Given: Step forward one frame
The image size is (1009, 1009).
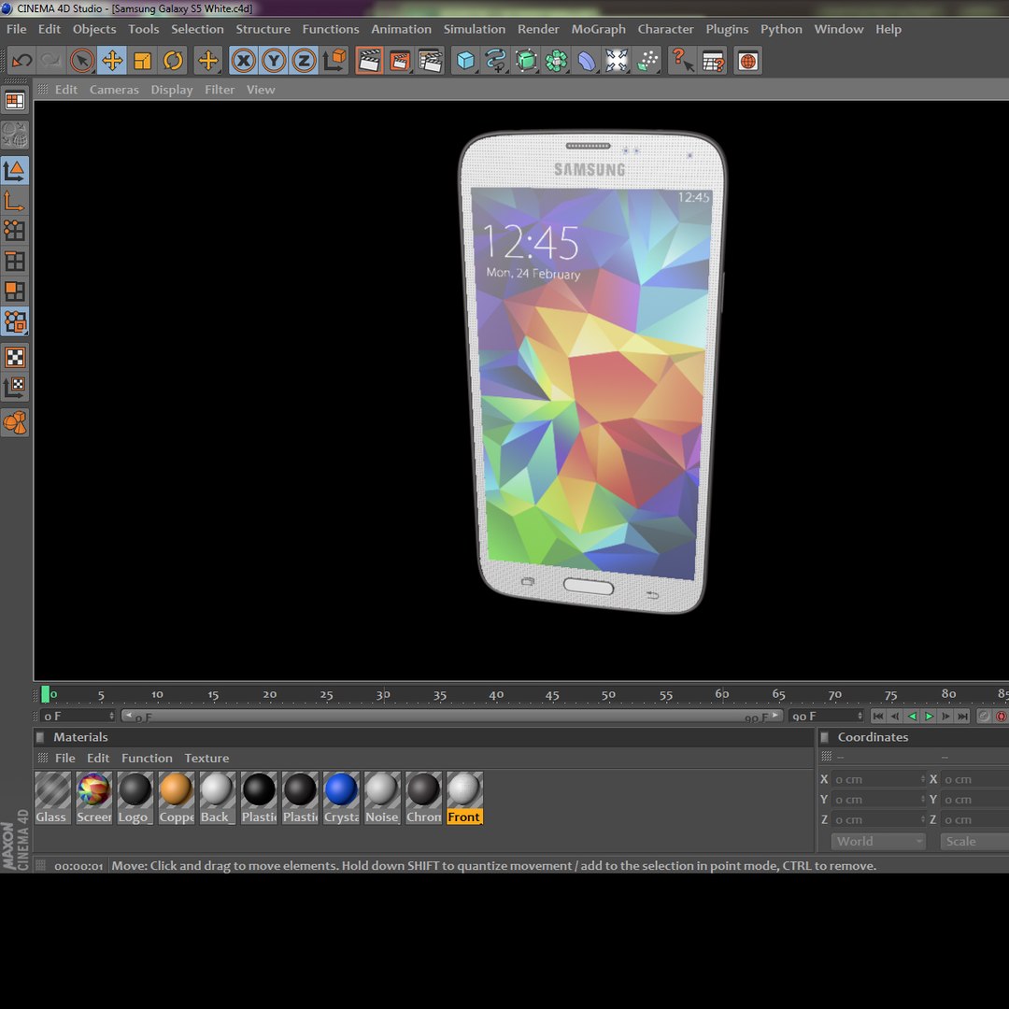Looking at the screenshot, I should [x=945, y=717].
